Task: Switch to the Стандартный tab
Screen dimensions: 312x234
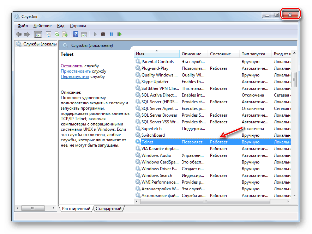Action: tap(109, 208)
